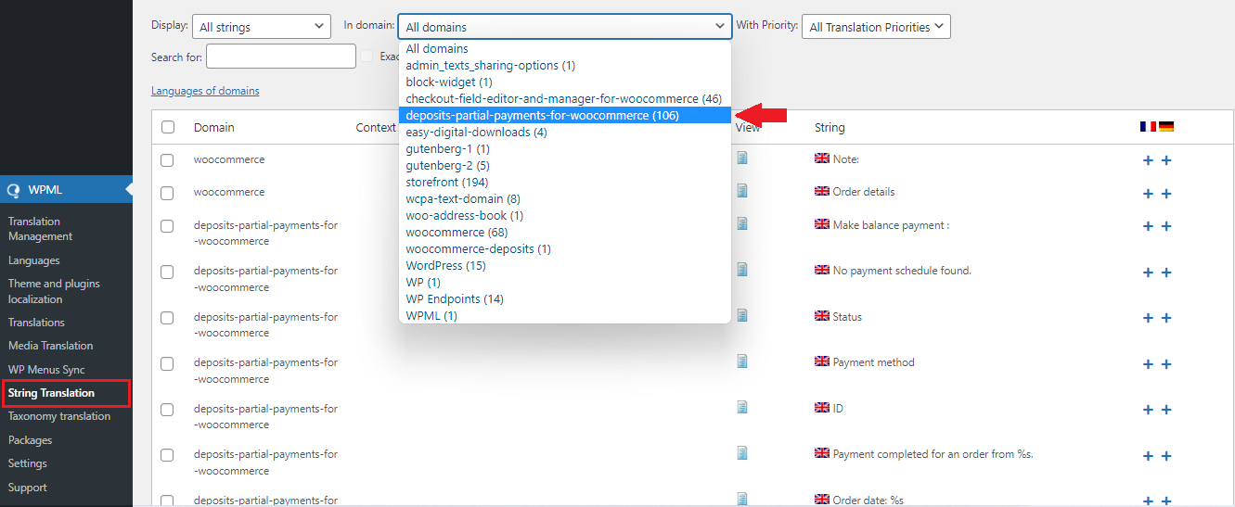The width and height of the screenshot is (1235, 507).
Task: Add French translation for ID string
Action: click(x=1148, y=410)
